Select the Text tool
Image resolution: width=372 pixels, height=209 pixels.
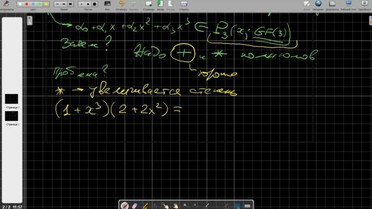point(227,206)
